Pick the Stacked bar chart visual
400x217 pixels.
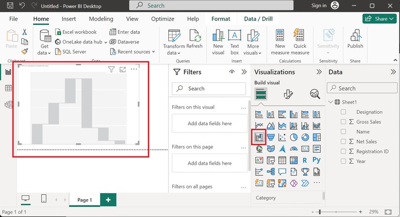259,114
